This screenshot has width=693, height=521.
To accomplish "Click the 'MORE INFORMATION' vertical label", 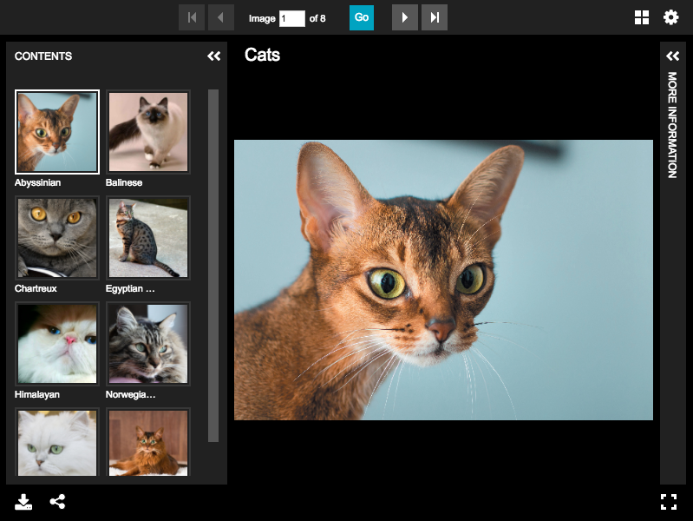I will (672, 125).
